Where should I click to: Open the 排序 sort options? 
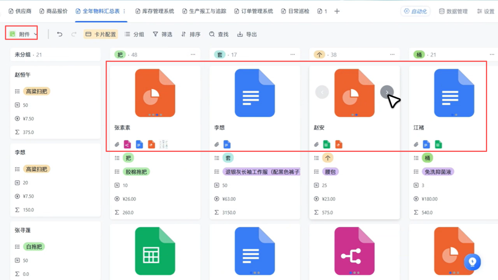pyautogui.click(x=191, y=34)
